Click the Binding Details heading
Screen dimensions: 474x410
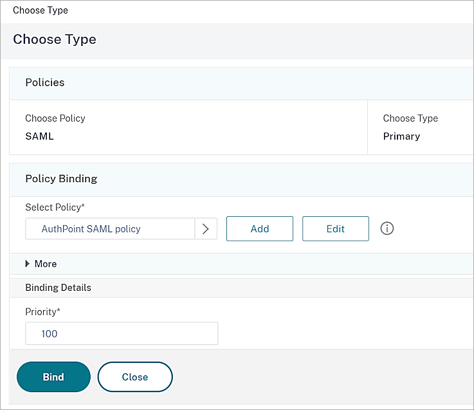(x=59, y=288)
